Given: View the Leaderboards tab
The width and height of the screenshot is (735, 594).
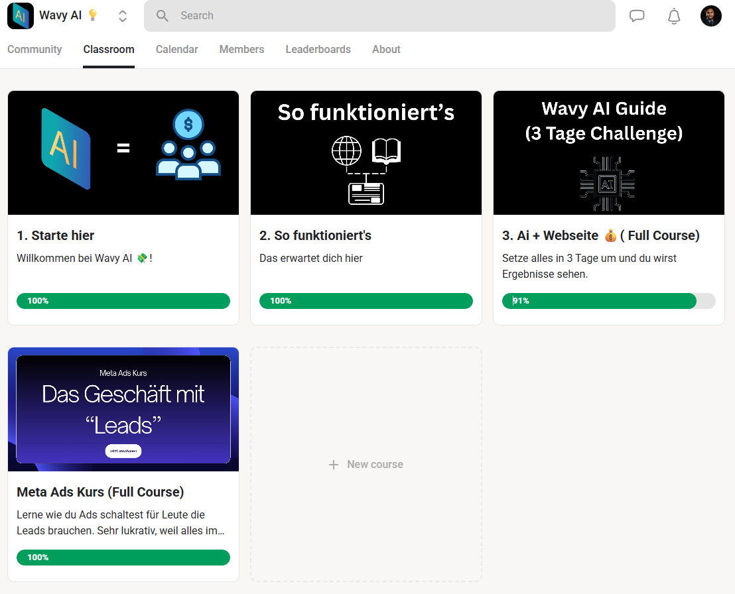Looking at the screenshot, I should tap(318, 49).
